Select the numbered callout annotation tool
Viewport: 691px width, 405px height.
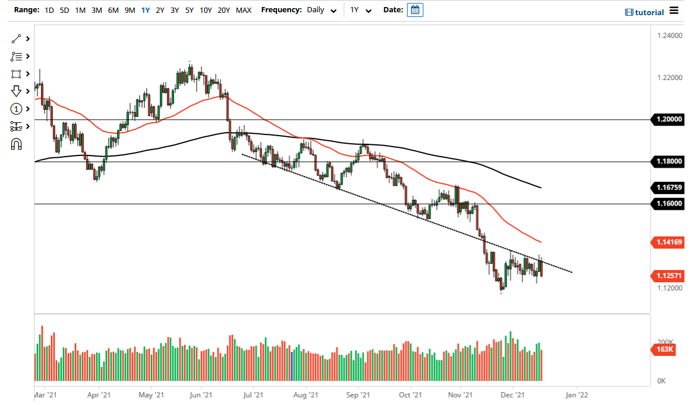click(16, 109)
